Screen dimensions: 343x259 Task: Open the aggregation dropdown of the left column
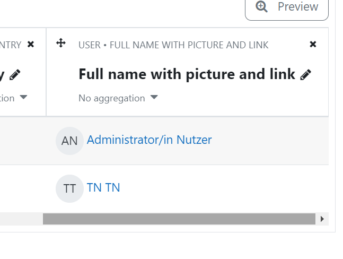click(14, 98)
